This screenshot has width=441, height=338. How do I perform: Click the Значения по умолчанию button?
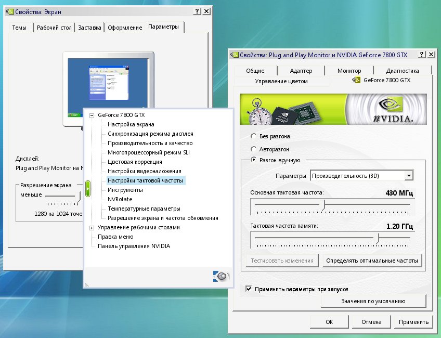click(x=373, y=301)
